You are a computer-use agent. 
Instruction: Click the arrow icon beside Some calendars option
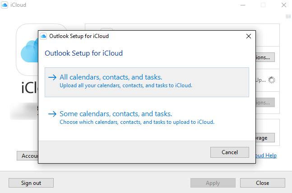[52, 114]
